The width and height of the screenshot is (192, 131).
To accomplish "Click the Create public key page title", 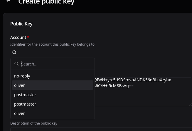I will click(46, 2).
